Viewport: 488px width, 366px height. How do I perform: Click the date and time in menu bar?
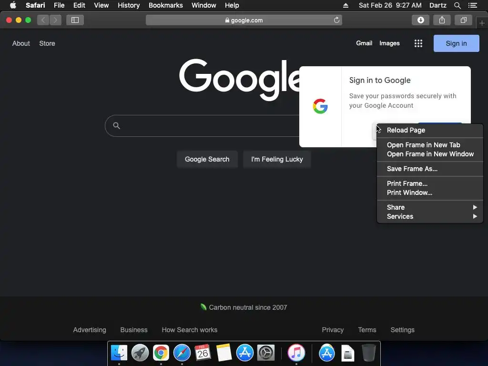coord(390,5)
